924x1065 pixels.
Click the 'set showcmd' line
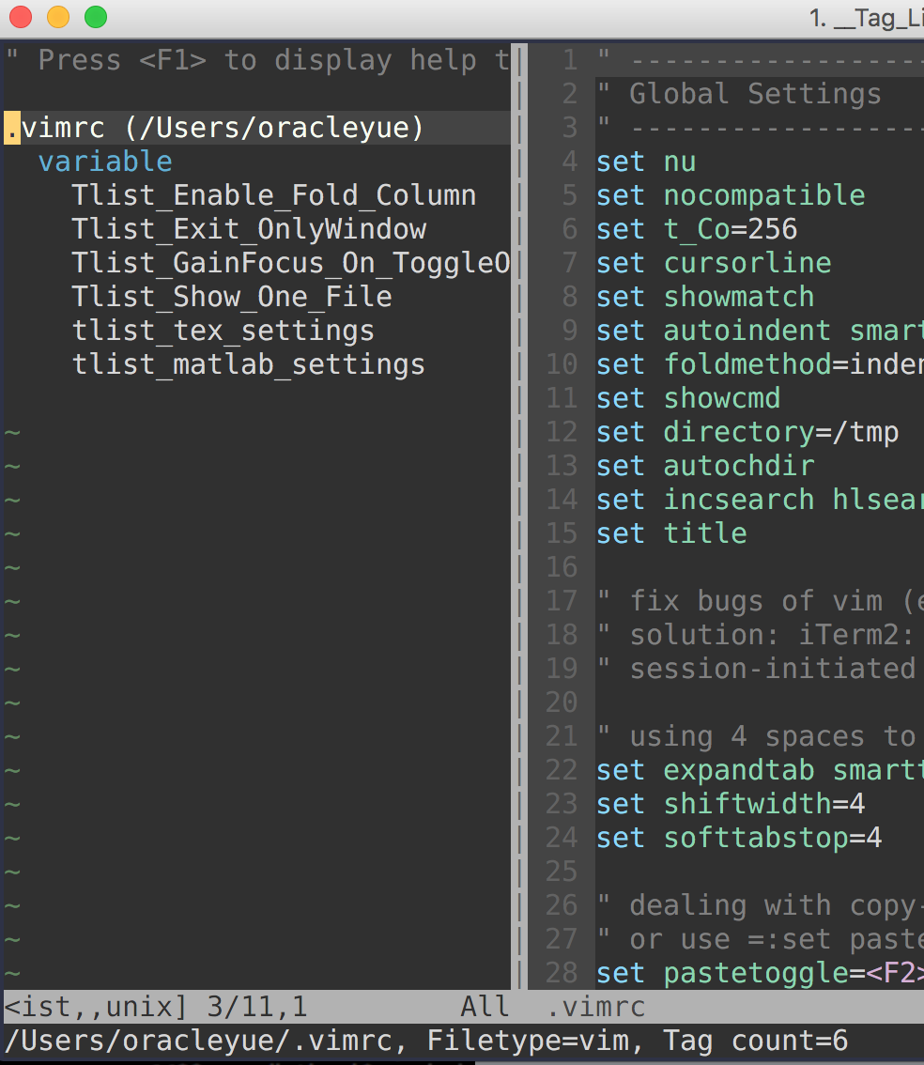click(x=688, y=398)
